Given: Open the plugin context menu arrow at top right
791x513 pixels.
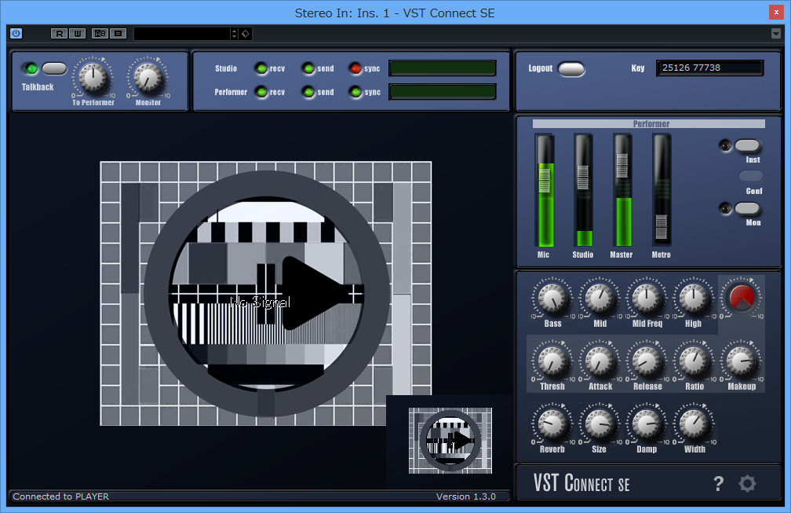Looking at the screenshot, I should pos(776,33).
